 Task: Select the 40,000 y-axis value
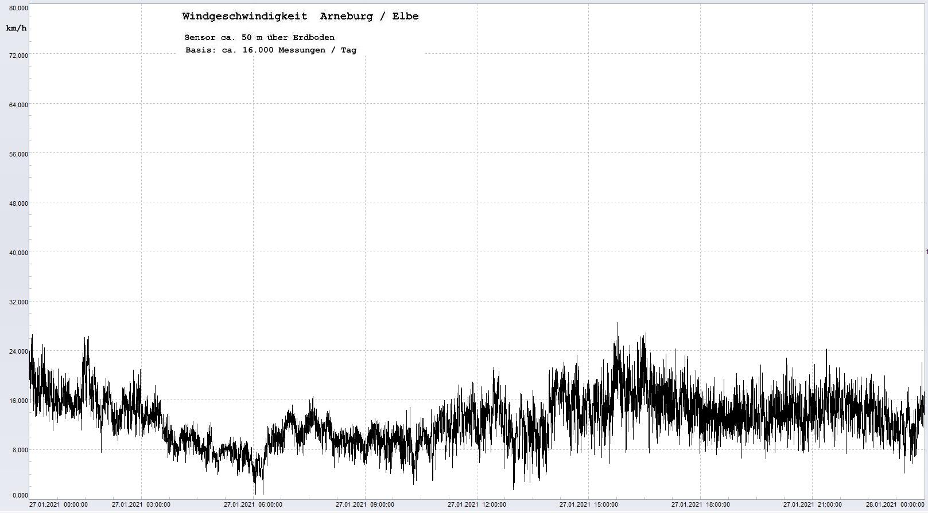pyautogui.click(x=18, y=253)
